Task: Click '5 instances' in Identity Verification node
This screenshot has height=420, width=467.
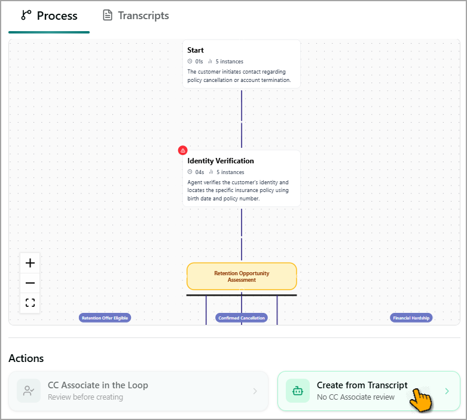Action: (230, 172)
